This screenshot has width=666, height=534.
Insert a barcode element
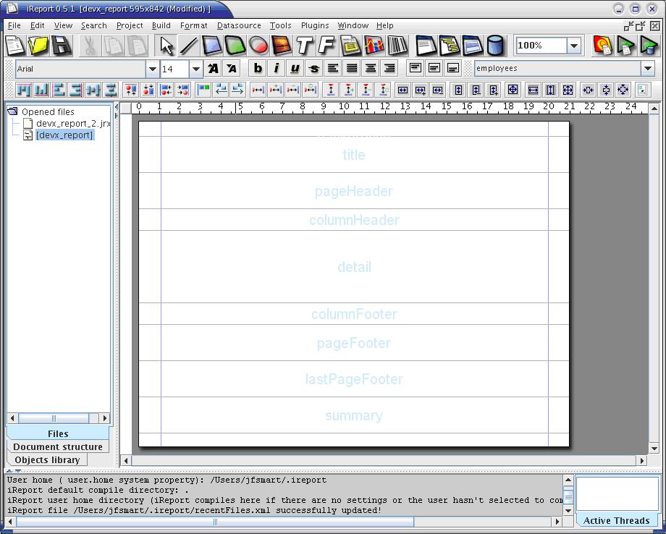pos(397,46)
